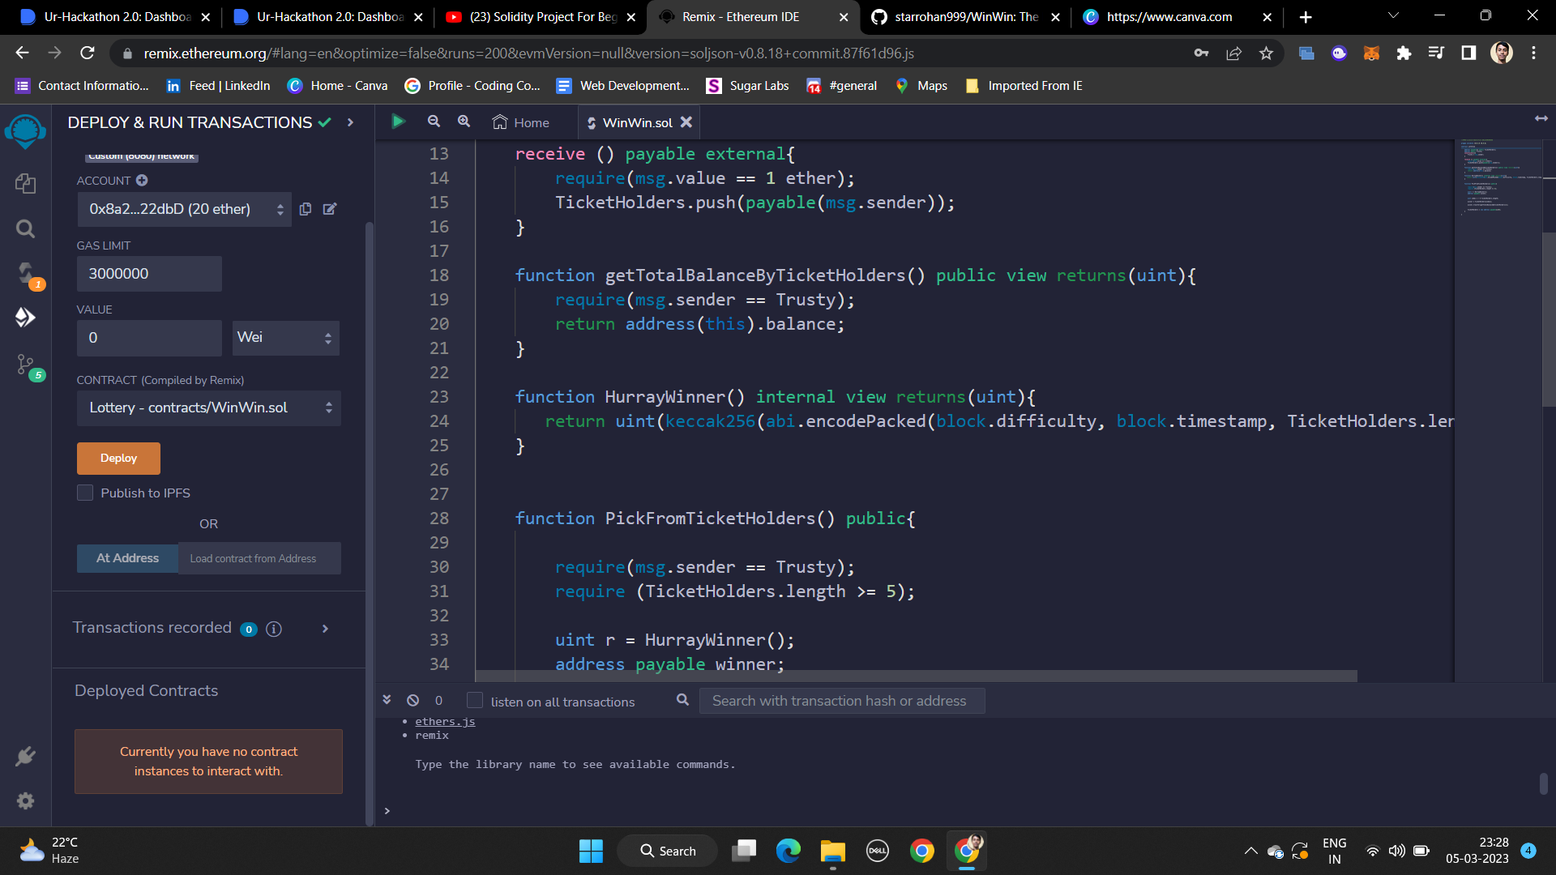1556x875 pixels.
Task: Click the horizontal scrollbar under the code
Action: 916,676
